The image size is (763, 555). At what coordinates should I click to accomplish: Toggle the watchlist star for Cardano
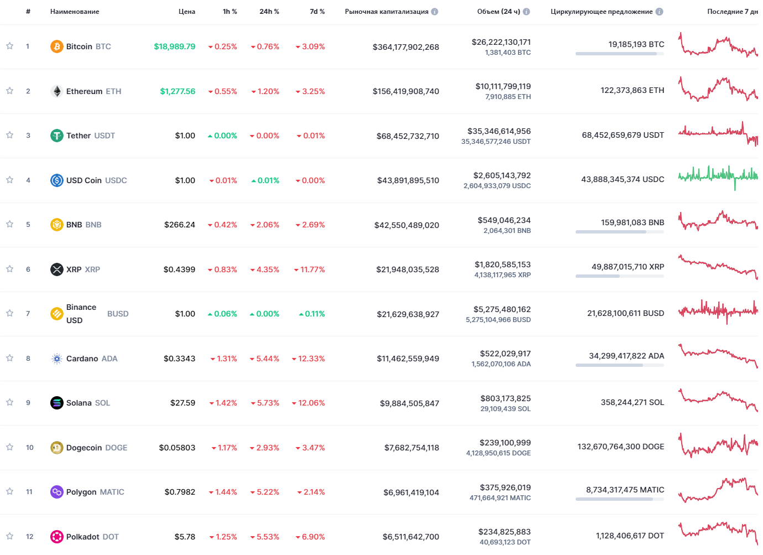(9, 359)
